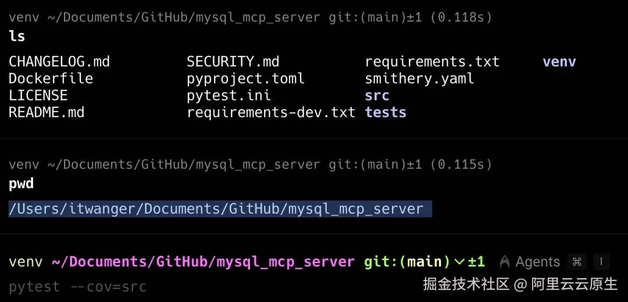
Task: Open the src folder link
Action: click(377, 96)
